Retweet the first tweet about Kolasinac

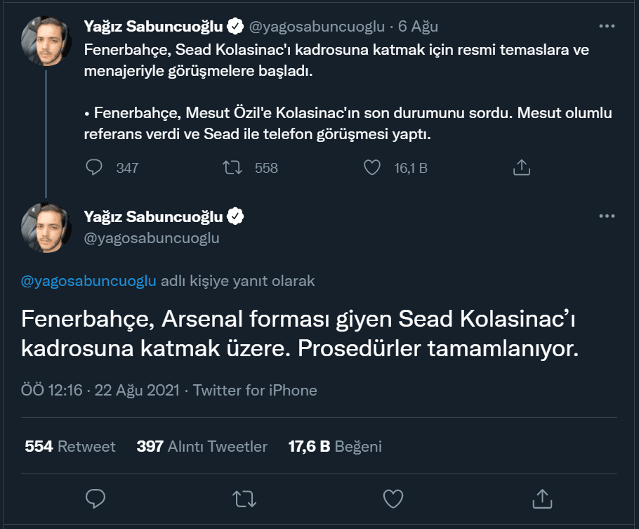(x=232, y=167)
